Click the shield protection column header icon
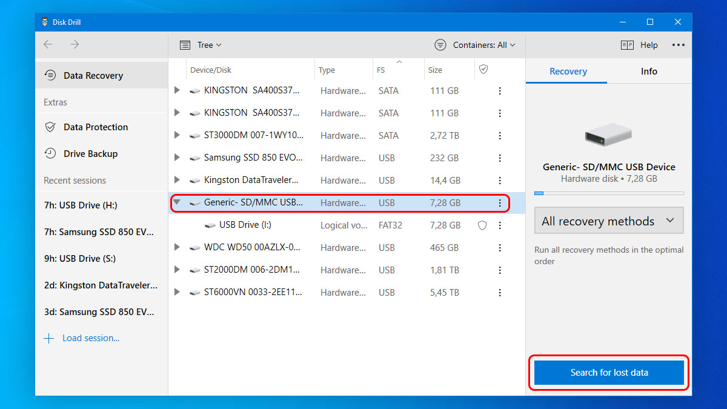 [x=483, y=70]
